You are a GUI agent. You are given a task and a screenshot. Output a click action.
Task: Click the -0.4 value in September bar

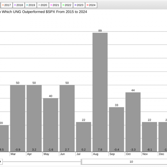point(117,150)
